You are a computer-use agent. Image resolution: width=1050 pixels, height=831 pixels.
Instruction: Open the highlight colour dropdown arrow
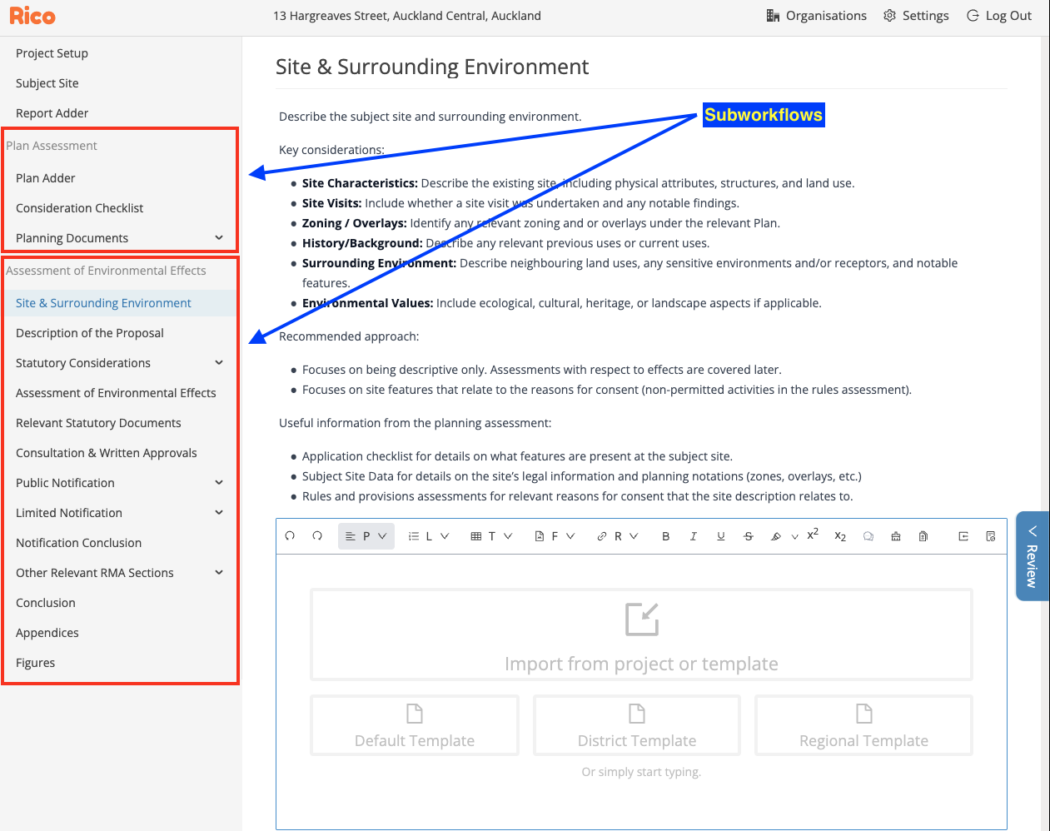click(x=794, y=537)
